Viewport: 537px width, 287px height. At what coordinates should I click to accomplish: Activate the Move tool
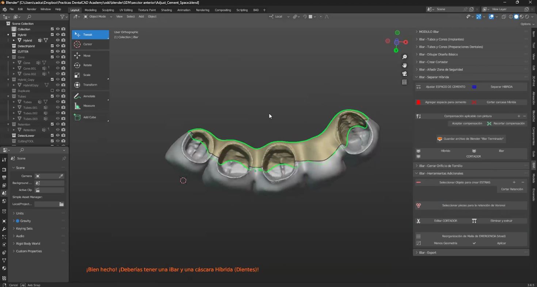[x=90, y=56]
